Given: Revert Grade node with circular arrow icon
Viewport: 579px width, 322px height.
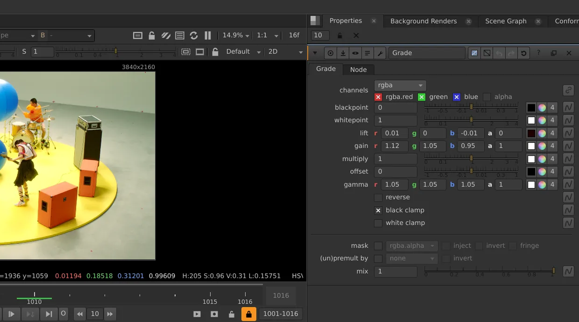Looking at the screenshot, I should pos(524,53).
